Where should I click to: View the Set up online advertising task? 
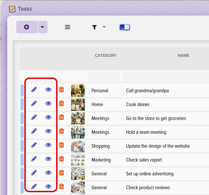(48, 173)
